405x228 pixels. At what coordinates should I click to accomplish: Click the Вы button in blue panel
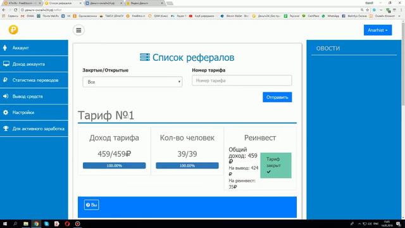[x=91, y=205]
